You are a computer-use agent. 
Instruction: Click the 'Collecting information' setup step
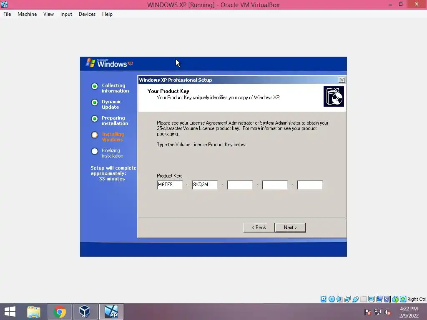[x=115, y=88]
